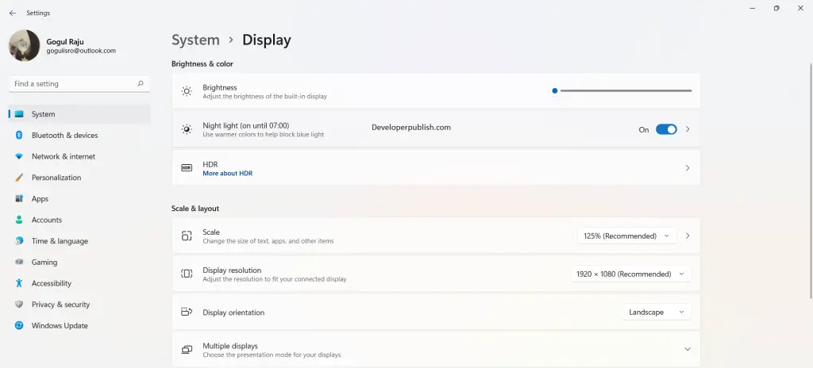Turn off the Night light toggle
This screenshot has height=368, width=813.
pyautogui.click(x=666, y=129)
